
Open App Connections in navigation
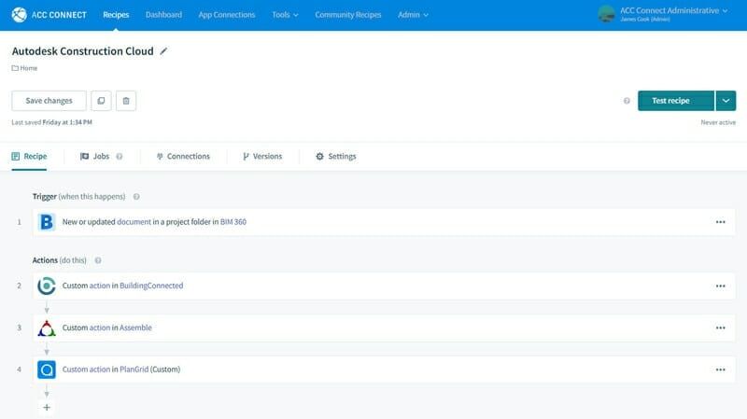coord(227,15)
